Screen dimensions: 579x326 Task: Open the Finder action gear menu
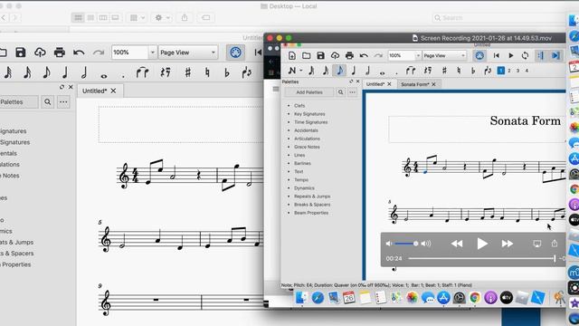coord(163,17)
